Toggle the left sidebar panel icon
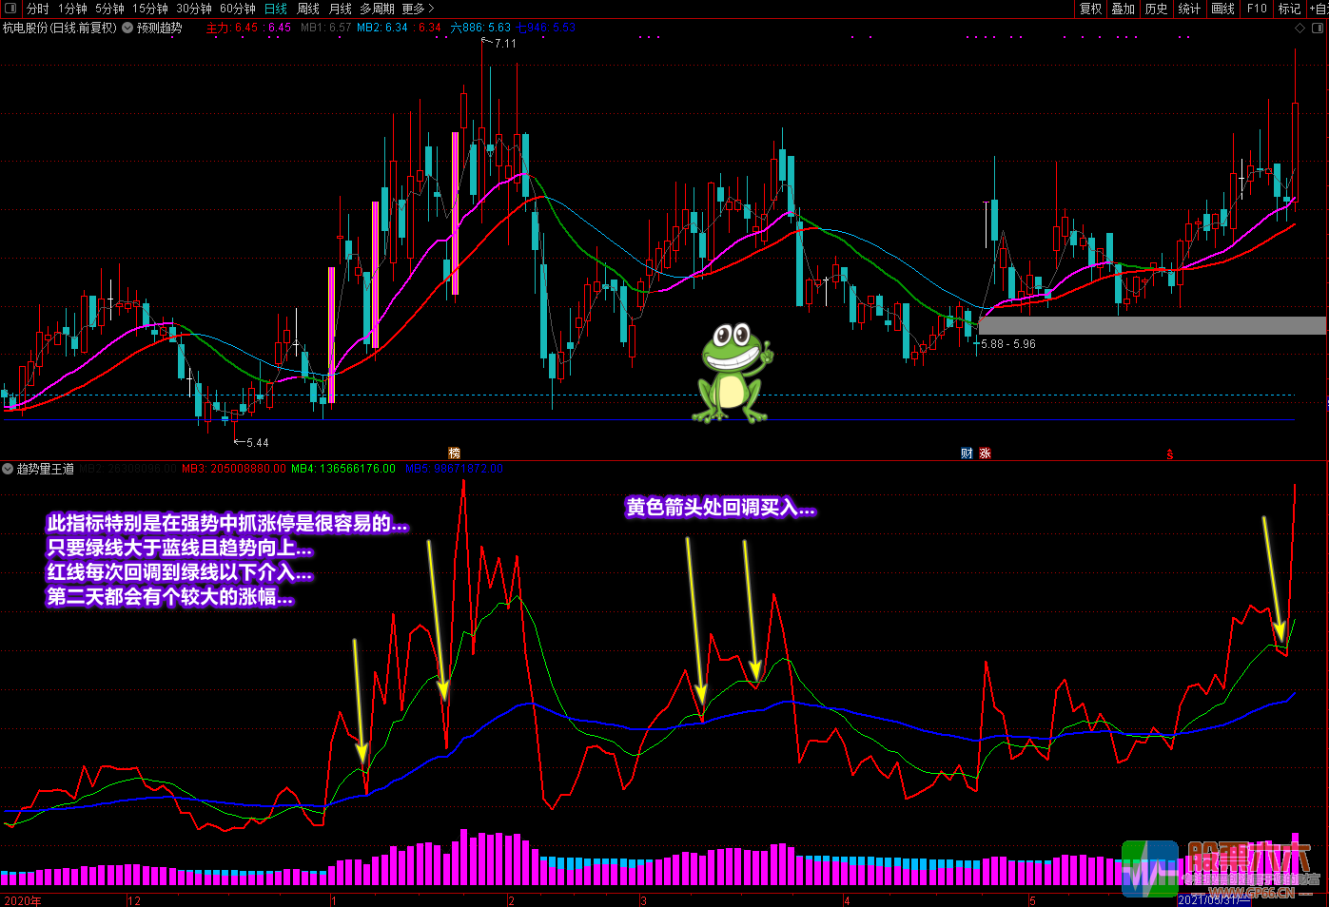1329x907 pixels. click(x=10, y=9)
